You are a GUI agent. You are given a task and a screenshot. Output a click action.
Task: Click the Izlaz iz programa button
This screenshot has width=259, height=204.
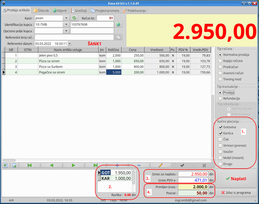pos(236,192)
